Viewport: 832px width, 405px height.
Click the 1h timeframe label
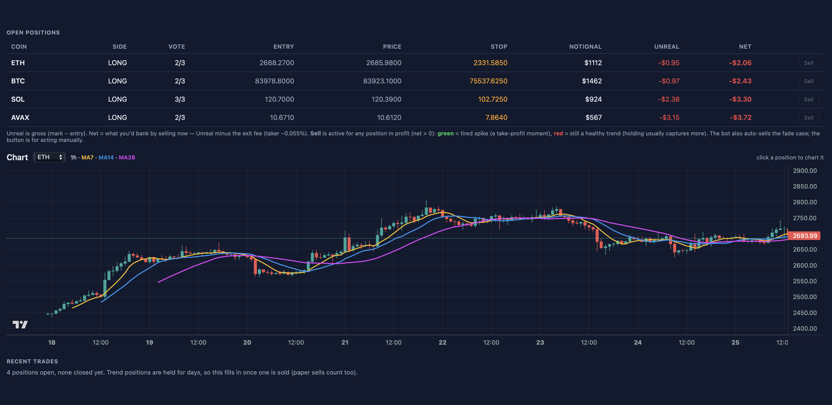tap(73, 158)
